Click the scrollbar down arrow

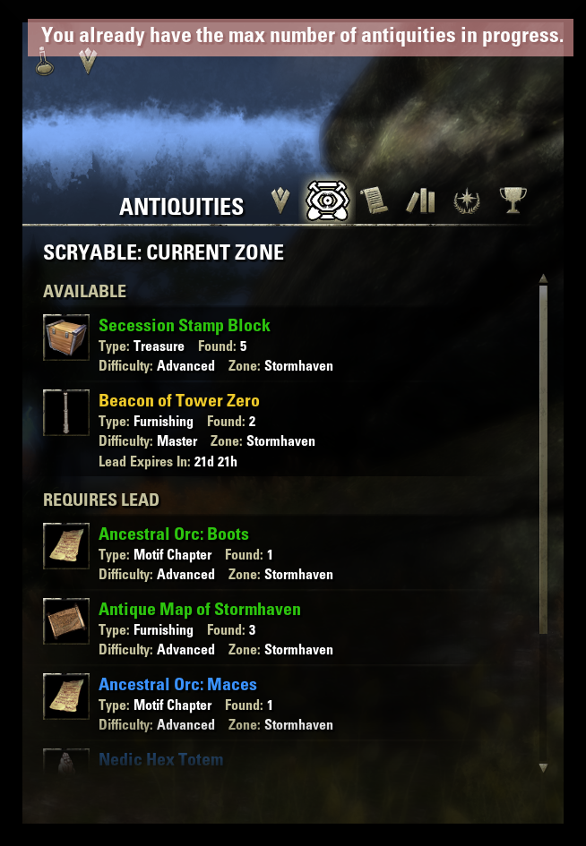(x=543, y=767)
